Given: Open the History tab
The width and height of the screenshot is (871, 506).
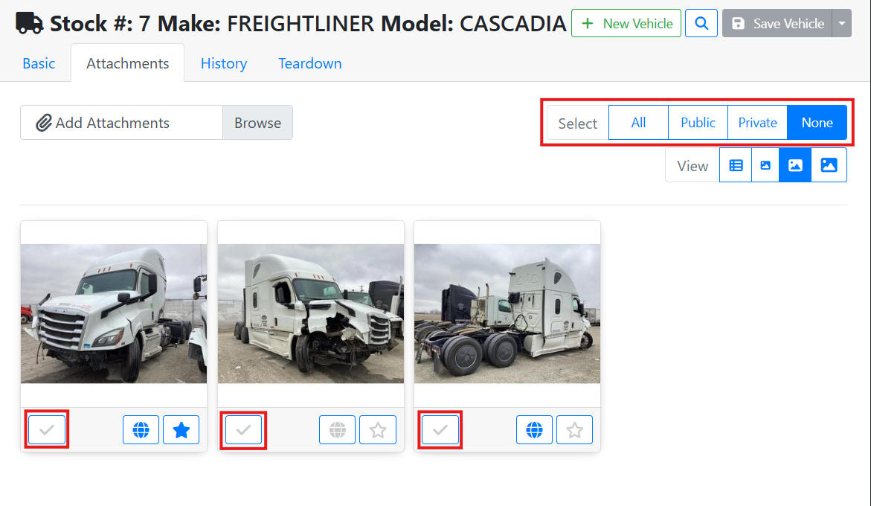Looking at the screenshot, I should click(x=224, y=63).
